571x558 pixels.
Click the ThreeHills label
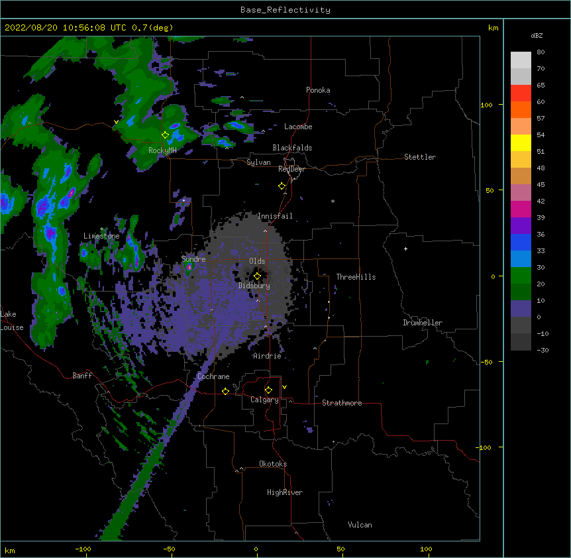tap(356, 277)
